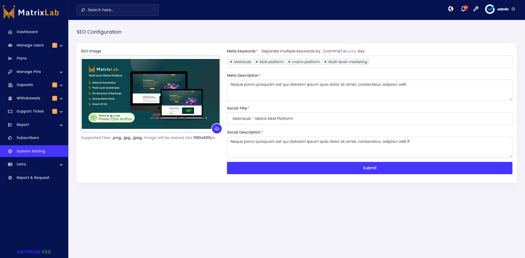Open Report & Request page
The width and height of the screenshot is (525, 258).
pos(33,177)
